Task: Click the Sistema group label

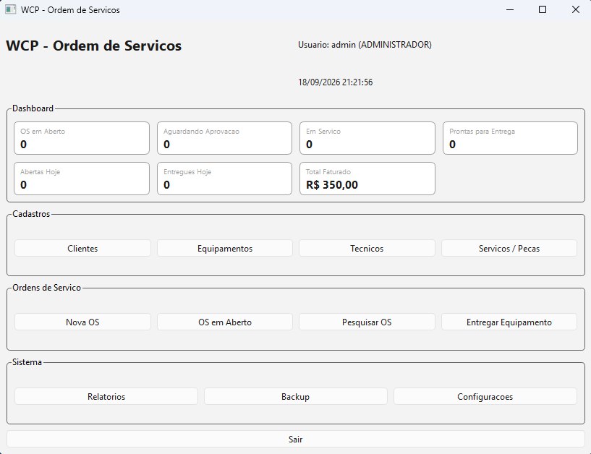Action: 27,362
